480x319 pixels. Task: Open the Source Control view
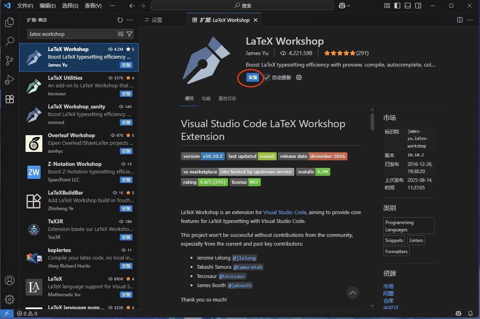10,60
